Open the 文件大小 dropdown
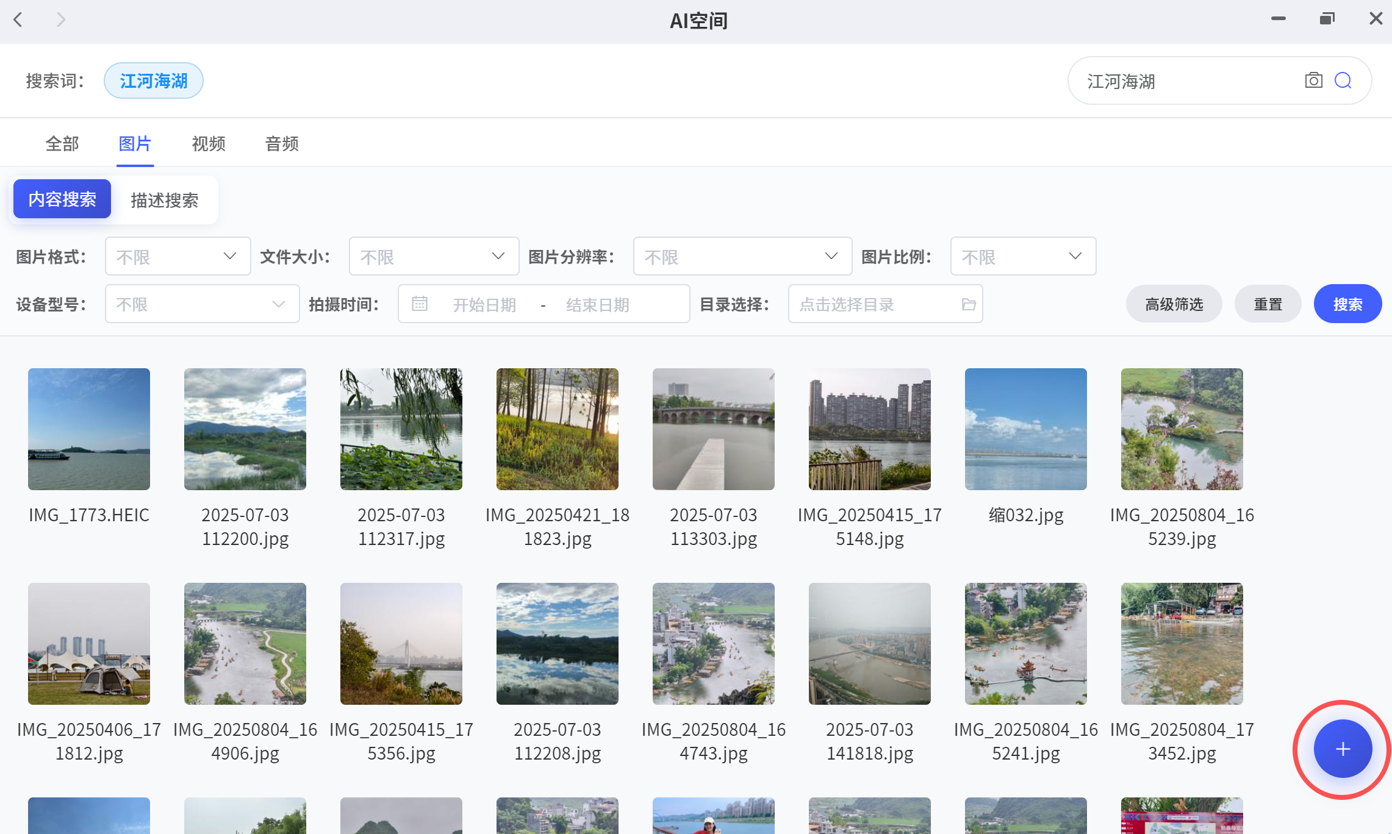This screenshot has height=834, width=1392. [433, 256]
